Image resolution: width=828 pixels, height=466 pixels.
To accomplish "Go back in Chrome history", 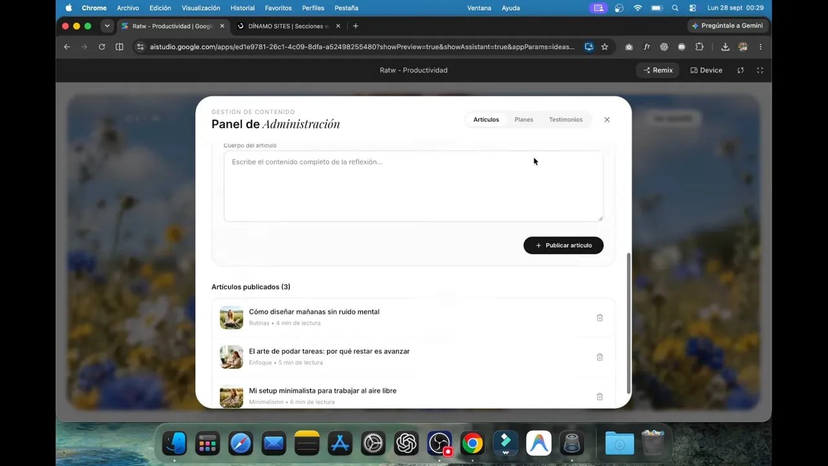I will point(67,47).
